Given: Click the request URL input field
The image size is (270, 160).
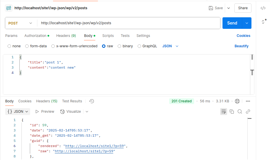Looking at the screenshot, I should pyautogui.click(x=129, y=23).
